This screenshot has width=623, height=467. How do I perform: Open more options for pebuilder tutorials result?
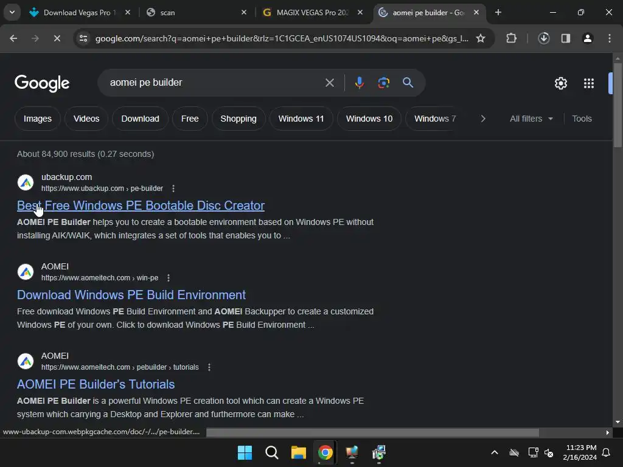click(x=209, y=367)
